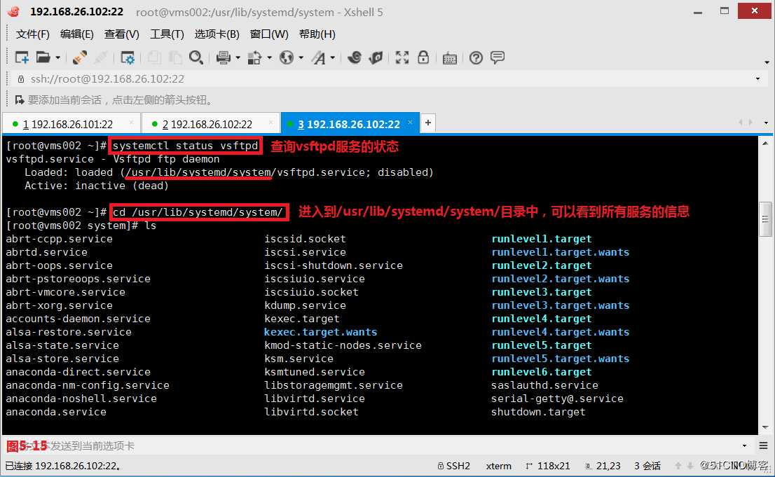
Task: Click the print icon
Action: (x=224, y=57)
